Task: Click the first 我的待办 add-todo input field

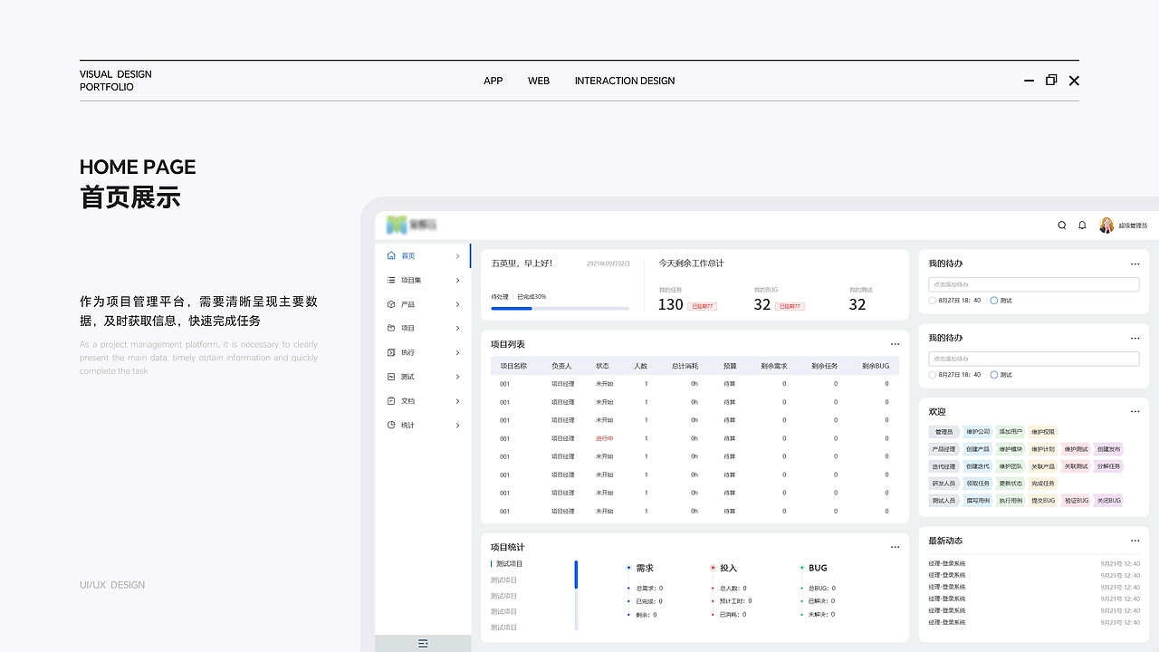Action: pyautogui.click(x=1033, y=284)
